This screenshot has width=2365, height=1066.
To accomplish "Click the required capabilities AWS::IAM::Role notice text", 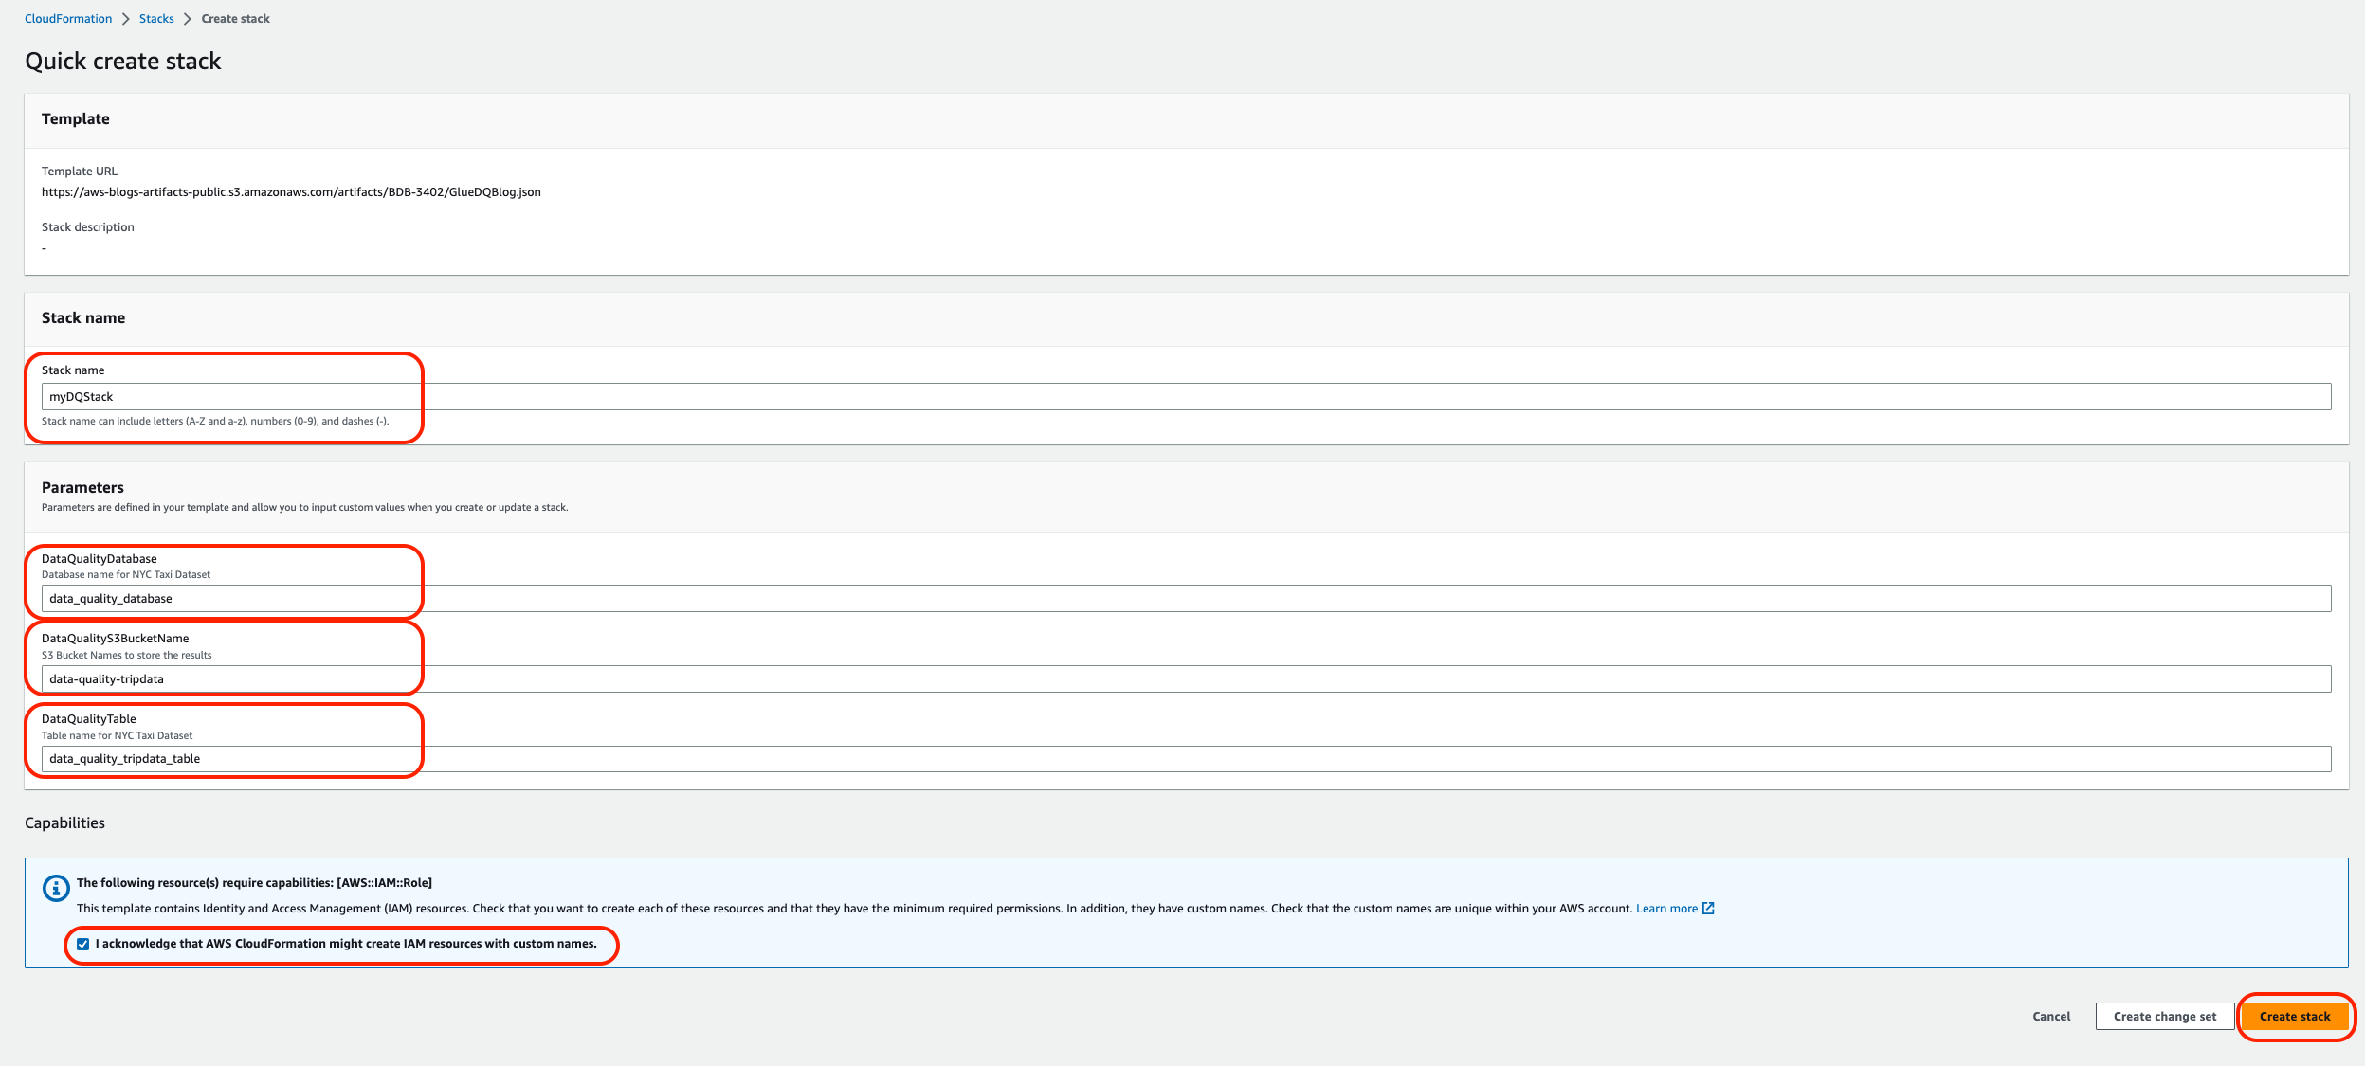I will 254,883.
